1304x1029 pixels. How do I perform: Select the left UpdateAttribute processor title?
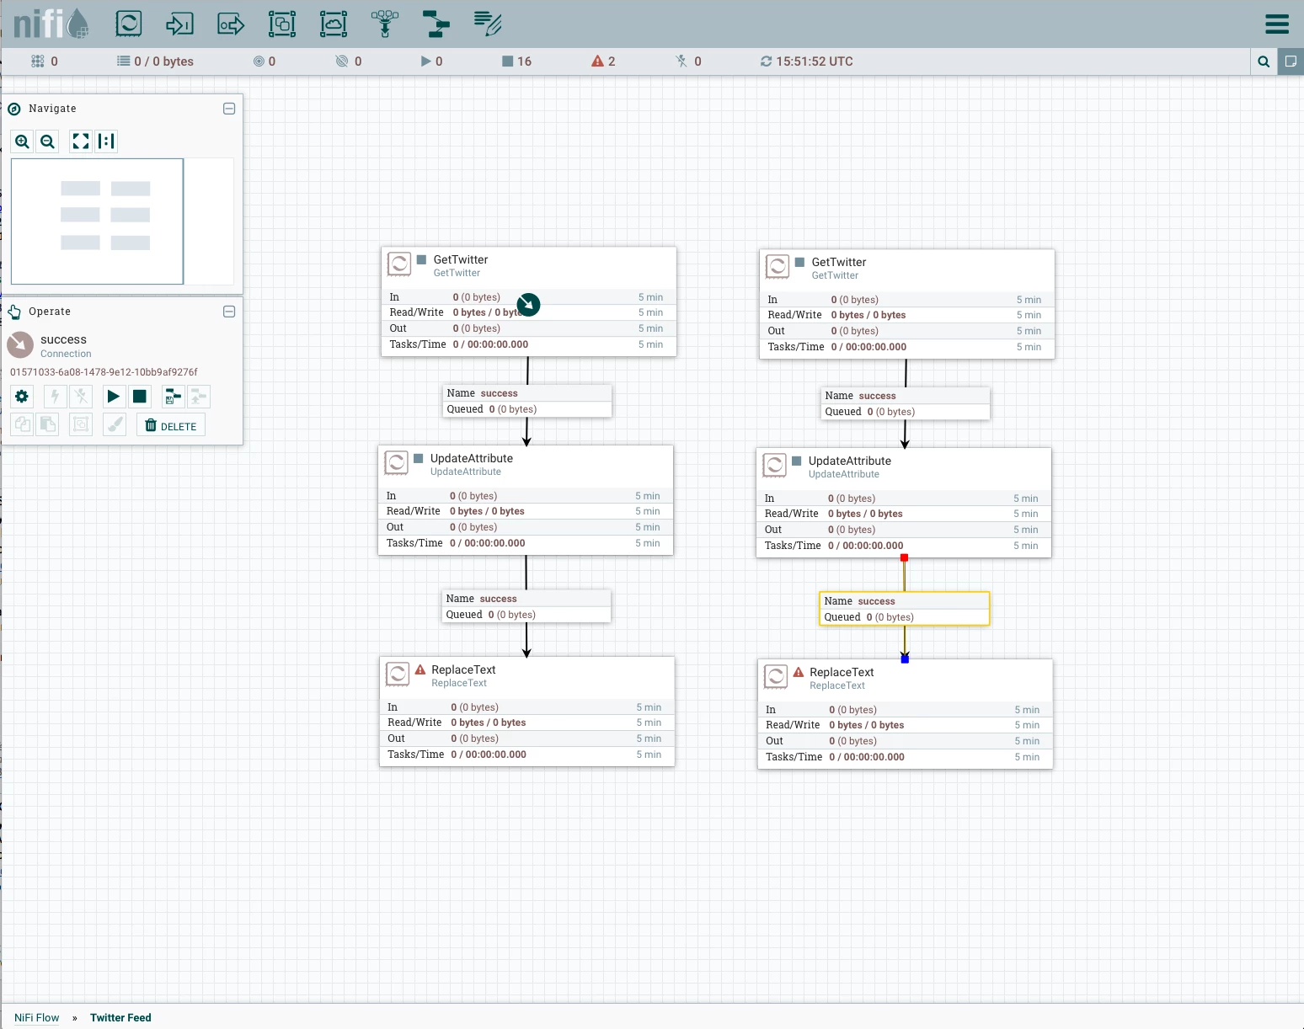(x=472, y=458)
